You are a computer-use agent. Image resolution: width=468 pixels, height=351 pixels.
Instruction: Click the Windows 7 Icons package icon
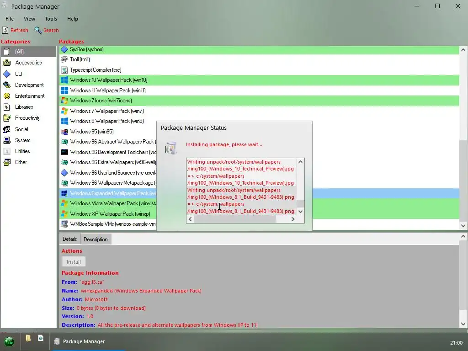pyautogui.click(x=64, y=101)
